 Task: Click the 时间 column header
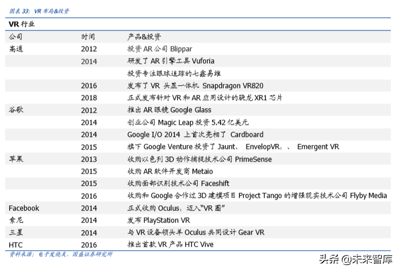click(x=89, y=37)
